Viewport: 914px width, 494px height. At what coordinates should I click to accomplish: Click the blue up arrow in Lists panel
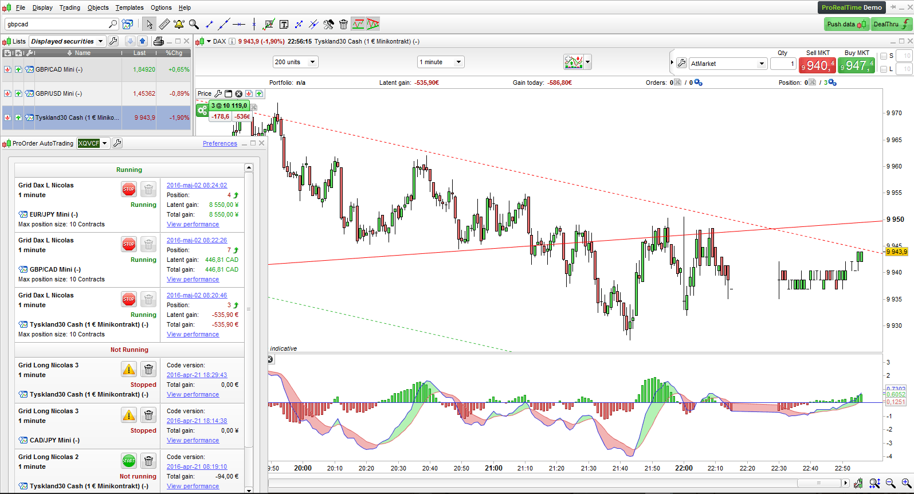pos(142,41)
